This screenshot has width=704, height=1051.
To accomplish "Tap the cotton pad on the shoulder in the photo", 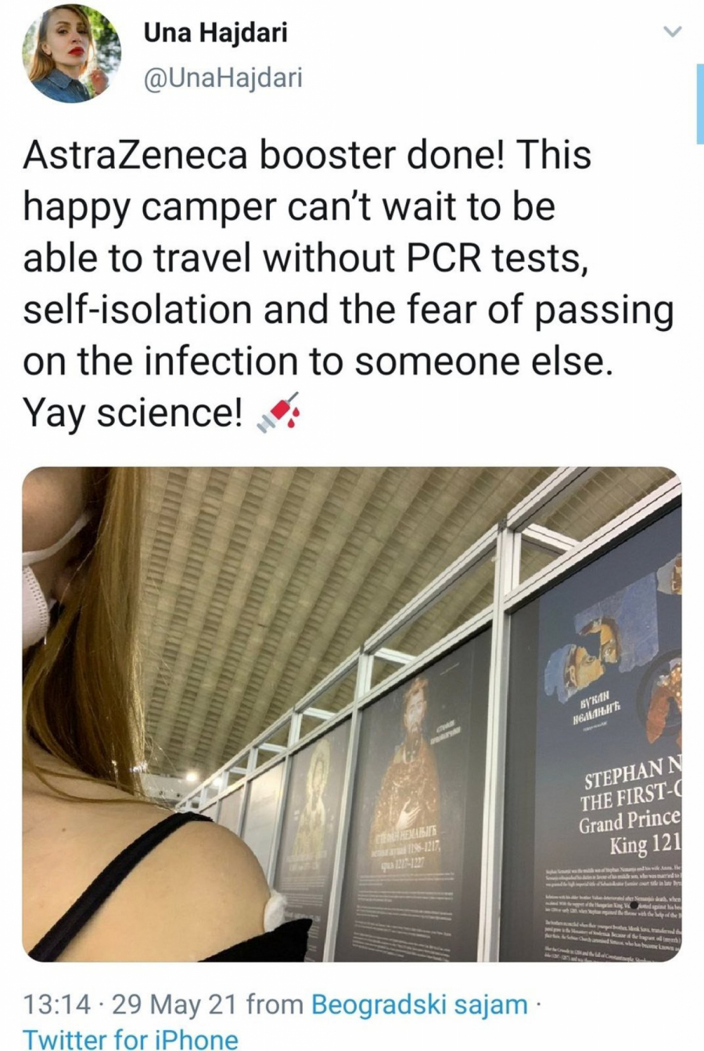I will pos(278,909).
